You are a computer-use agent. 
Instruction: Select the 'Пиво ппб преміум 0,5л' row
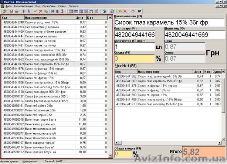click(x=41, y=110)
